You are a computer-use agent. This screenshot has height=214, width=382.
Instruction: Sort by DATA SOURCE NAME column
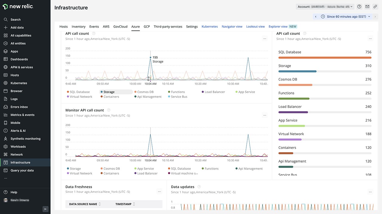(85, 204)
